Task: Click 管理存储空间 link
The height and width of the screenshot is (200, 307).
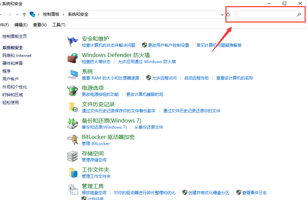Action: click(x=94, y=160)
